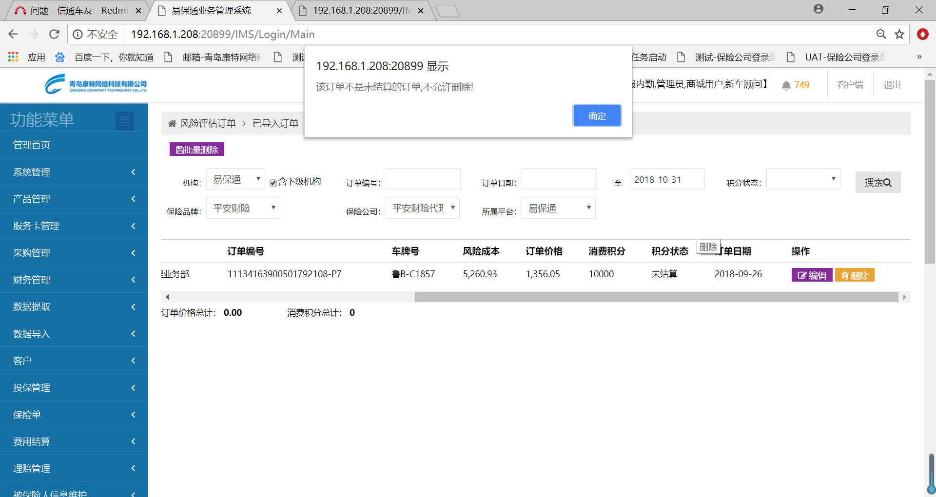Image resolution: width=936 pixels, height=497 pixels.
Task: Open the Chrome apps grid icon
Action: (x=13, y=57)
